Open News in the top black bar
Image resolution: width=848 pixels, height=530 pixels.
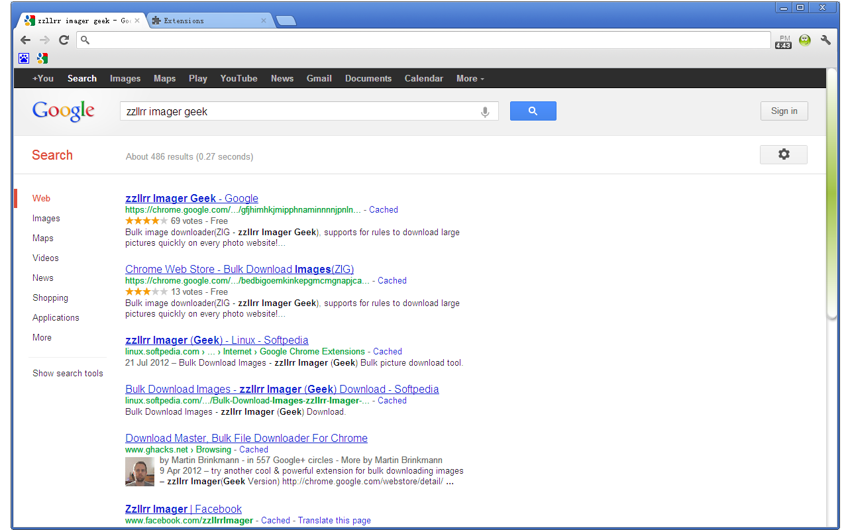click(x=282, y=78)
